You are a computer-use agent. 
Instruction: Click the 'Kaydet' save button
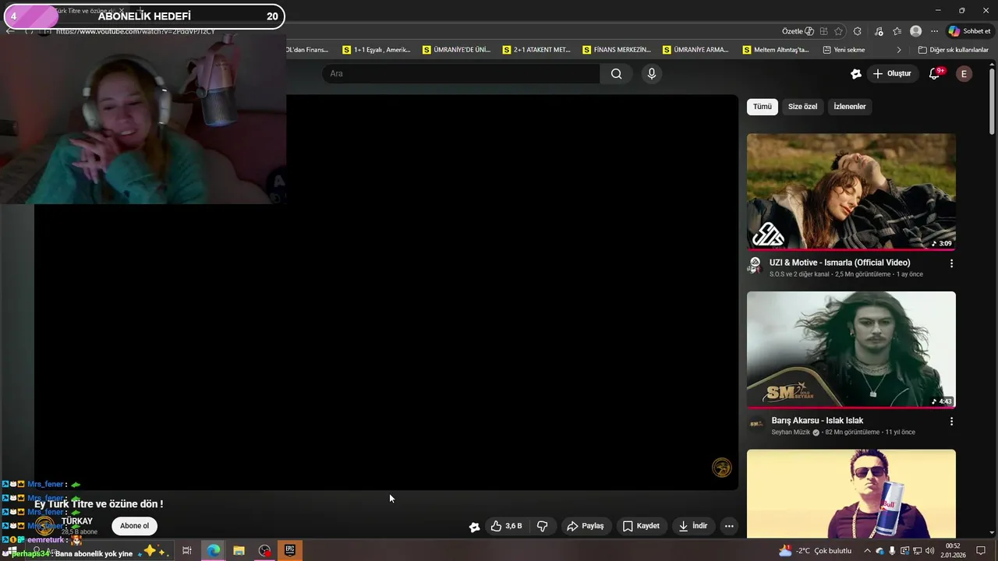tap(641, 526)
